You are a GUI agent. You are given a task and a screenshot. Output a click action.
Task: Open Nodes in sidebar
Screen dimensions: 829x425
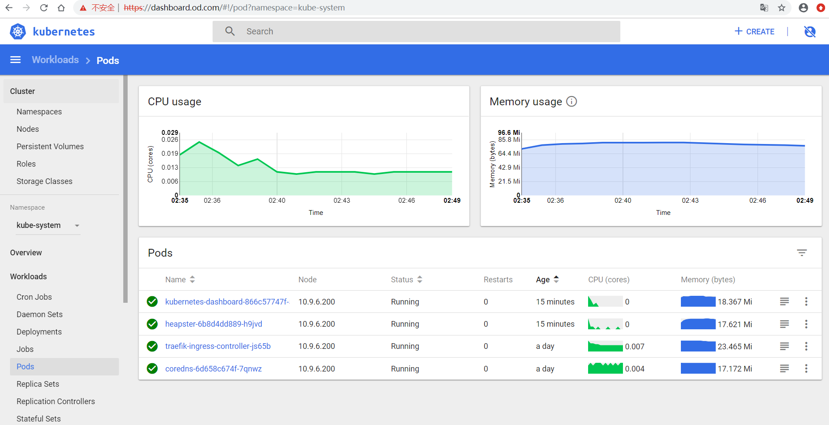[x=28, y=129]
